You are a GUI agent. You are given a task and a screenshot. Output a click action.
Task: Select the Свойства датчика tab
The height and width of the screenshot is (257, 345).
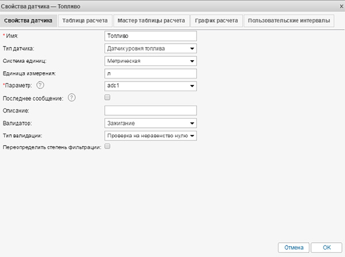click(28, 21)
